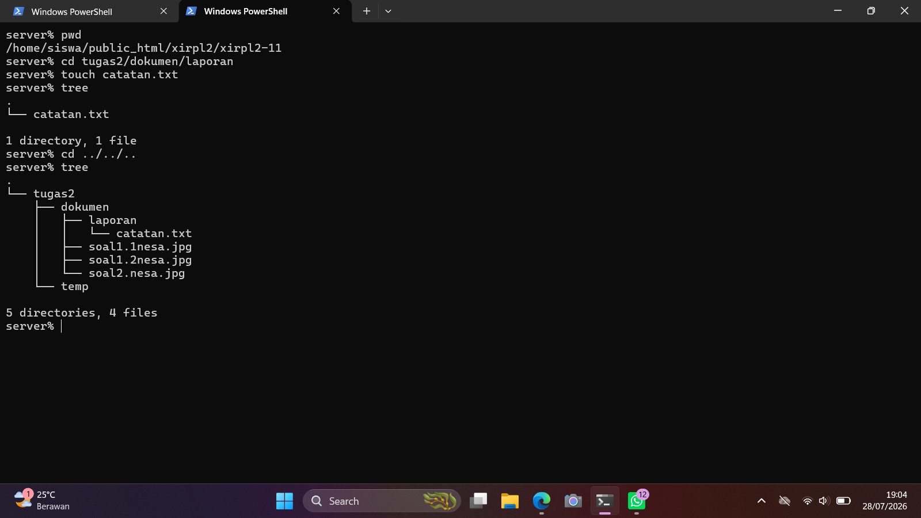Viewport: 921px width, 518px height.
Task: Show hidden system tray icons
Action: (762, 501)
